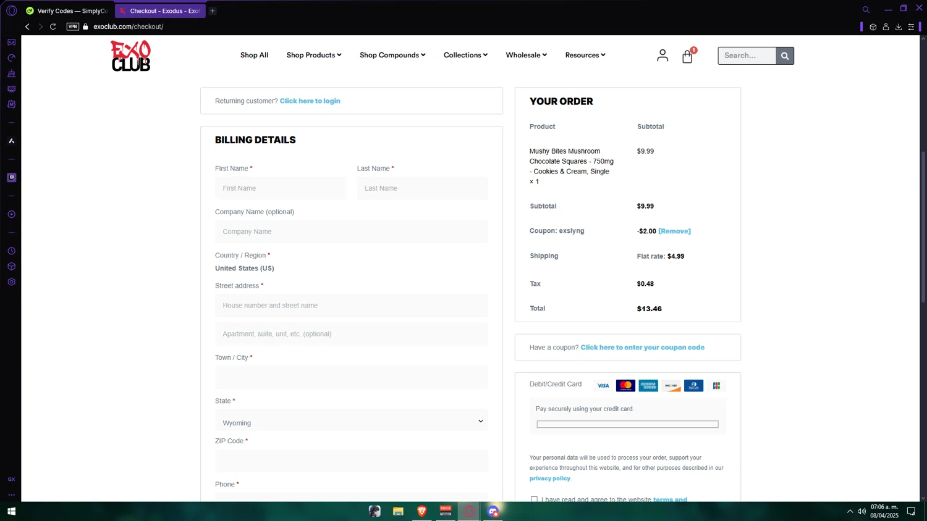Open Voicemeeter from the taskbar
Viewport: 927px width, 521px height.
[445, 511]
